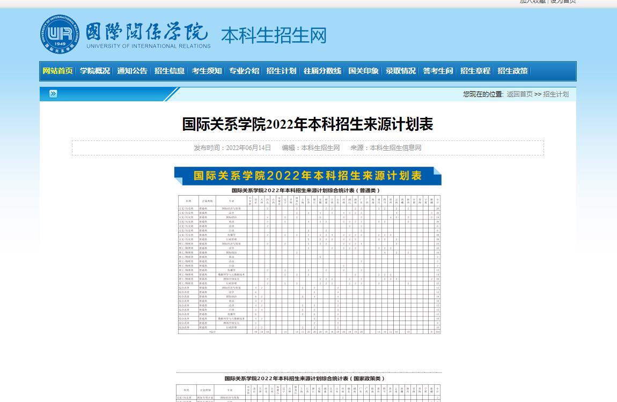Open 专业介绍 navigation item
The image size is (617, 402).
244,71
